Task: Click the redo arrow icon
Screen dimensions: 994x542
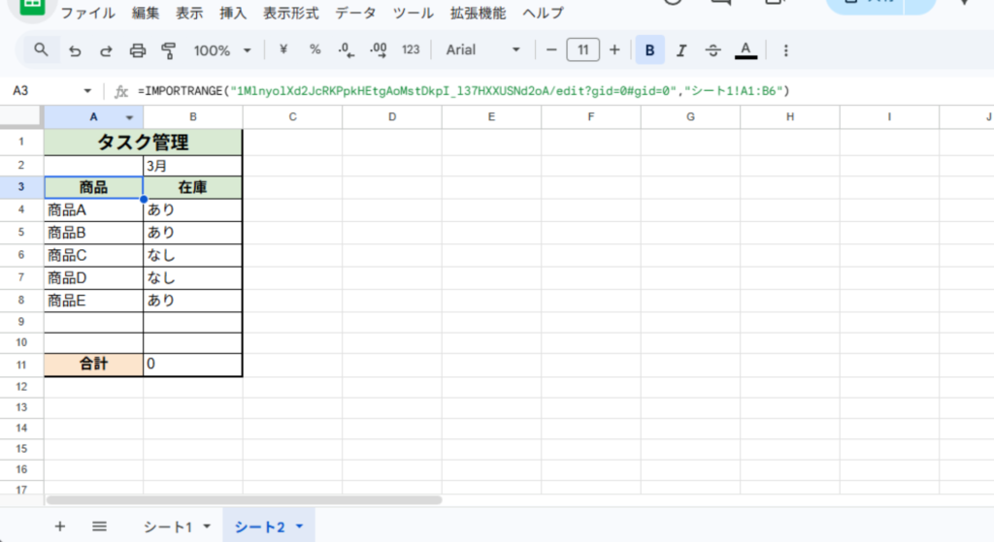Action: tap(106, 49)
